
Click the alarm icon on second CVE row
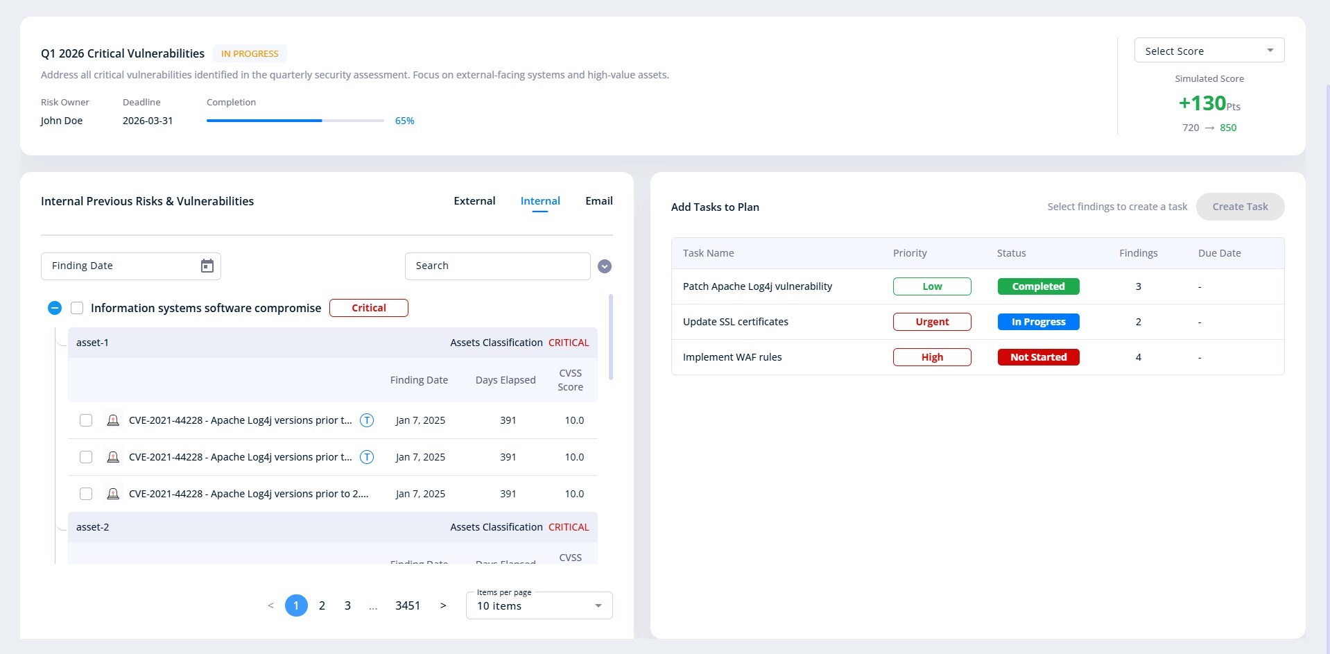[x=113, y=457]
